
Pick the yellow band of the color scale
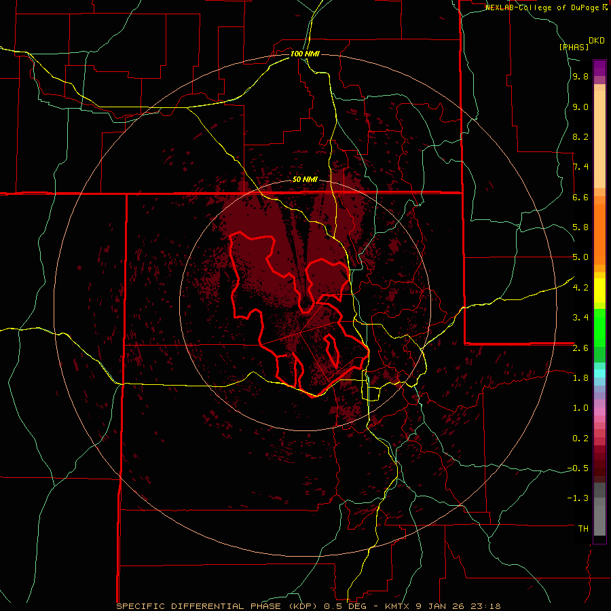pos(599,291)
